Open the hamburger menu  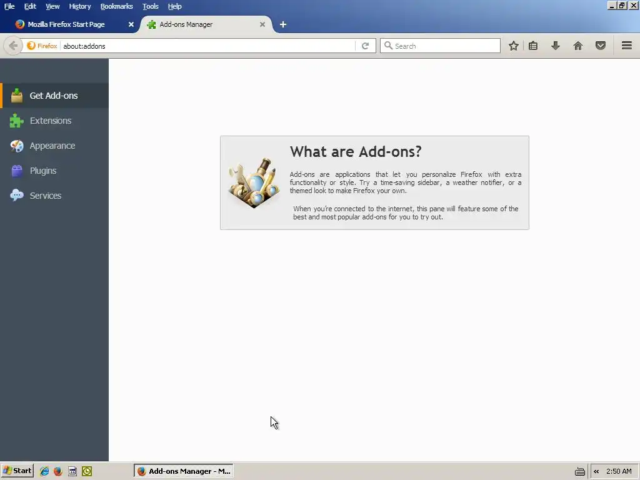tap(626, 46)
